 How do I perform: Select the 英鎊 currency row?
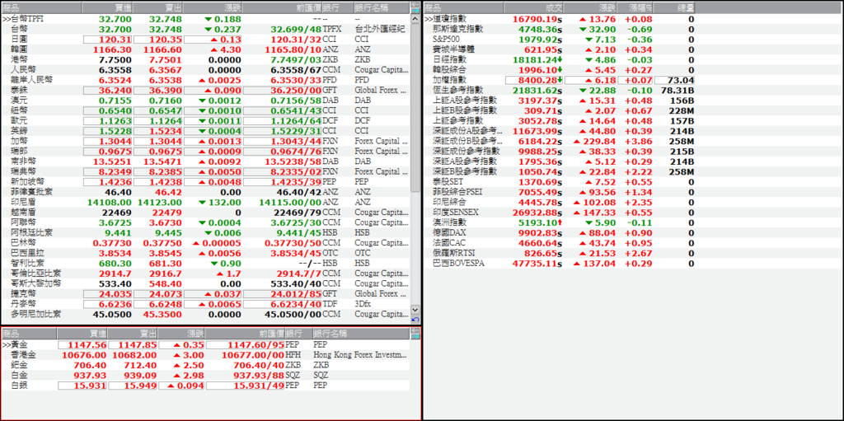click(205, 131)
